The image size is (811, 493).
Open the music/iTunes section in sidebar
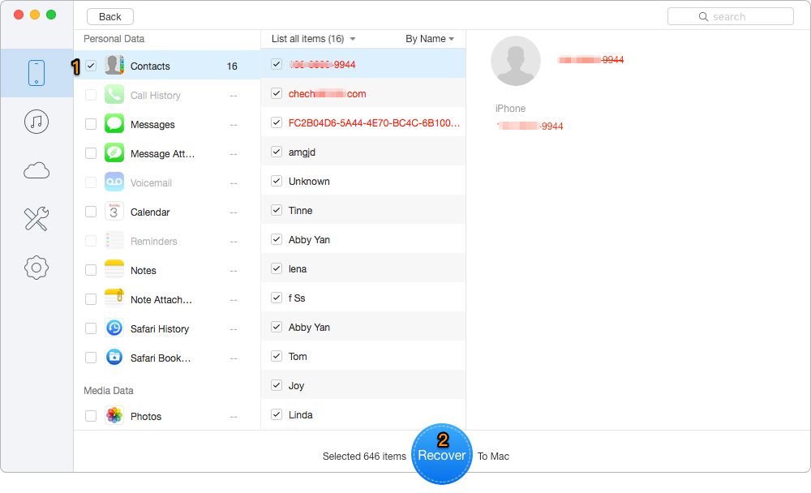(36, 122)
